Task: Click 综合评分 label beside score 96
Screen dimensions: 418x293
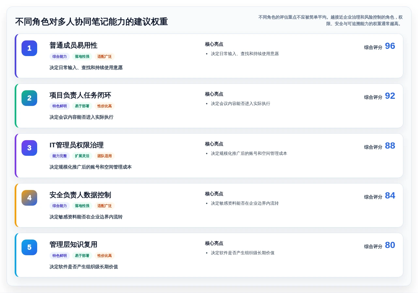Action: 373,48
